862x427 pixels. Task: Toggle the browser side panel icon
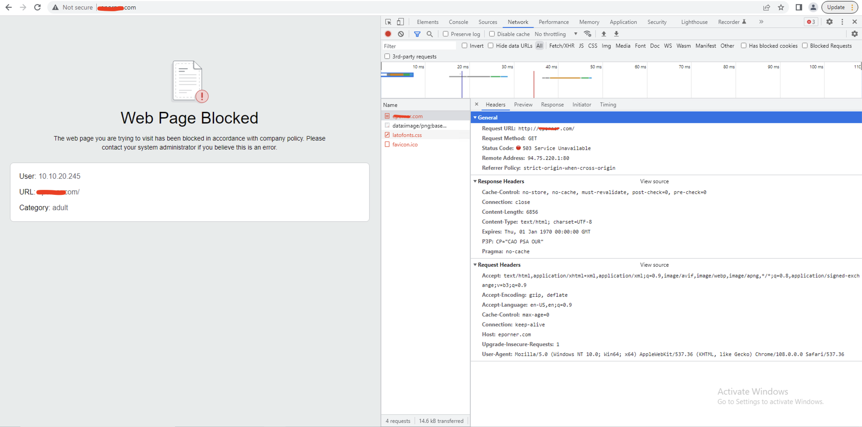click(x=799, y=7)
